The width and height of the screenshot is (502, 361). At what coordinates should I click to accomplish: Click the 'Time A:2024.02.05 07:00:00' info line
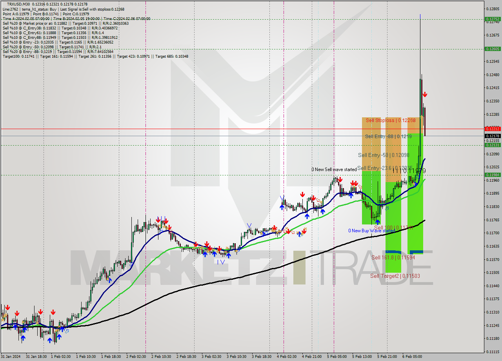pyautogui.click(x=76, y=18)
